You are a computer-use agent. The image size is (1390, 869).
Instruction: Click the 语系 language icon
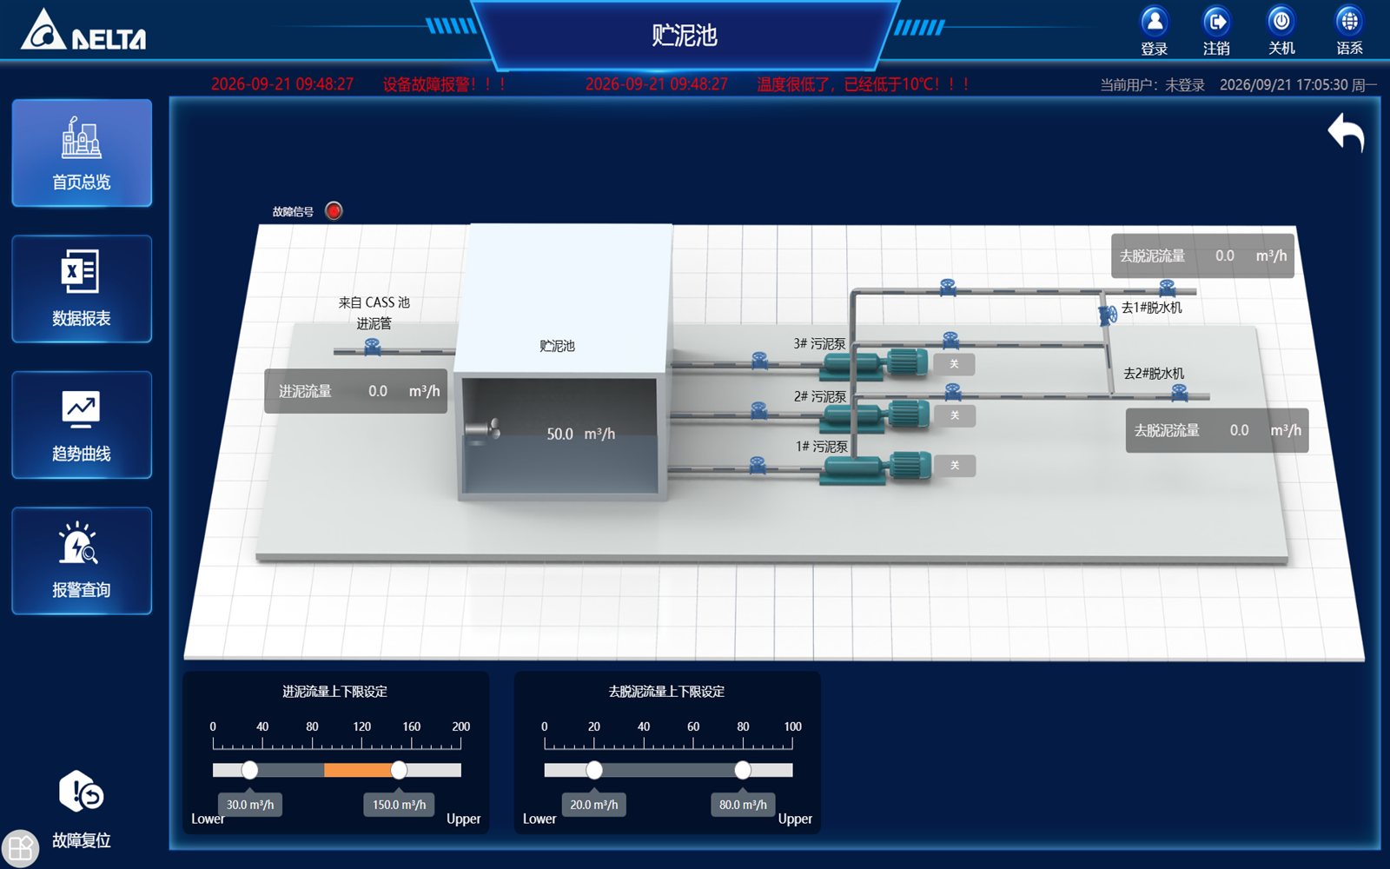[x=1349, y=20]
